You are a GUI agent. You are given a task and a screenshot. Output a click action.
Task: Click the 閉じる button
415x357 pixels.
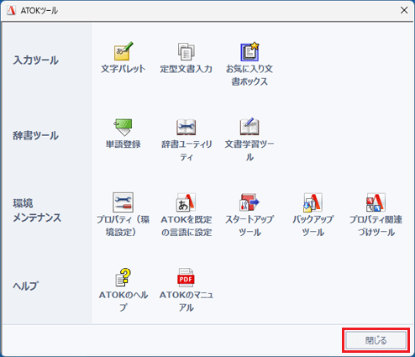tap(376, 340)
